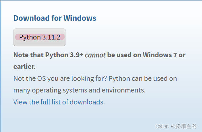202x132 pixels.
Task: Click the Download for Windows heading
Action: pos(55,18)
